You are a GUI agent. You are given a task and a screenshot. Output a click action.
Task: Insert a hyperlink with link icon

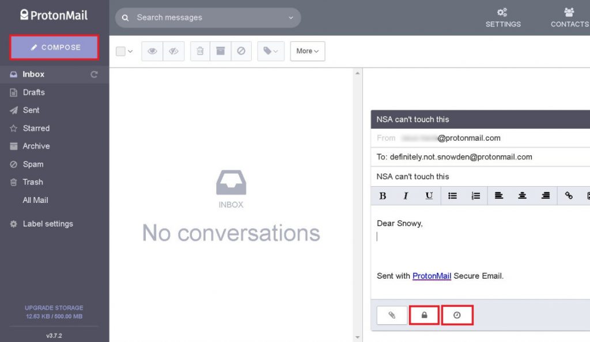click(x=569, y=195)
